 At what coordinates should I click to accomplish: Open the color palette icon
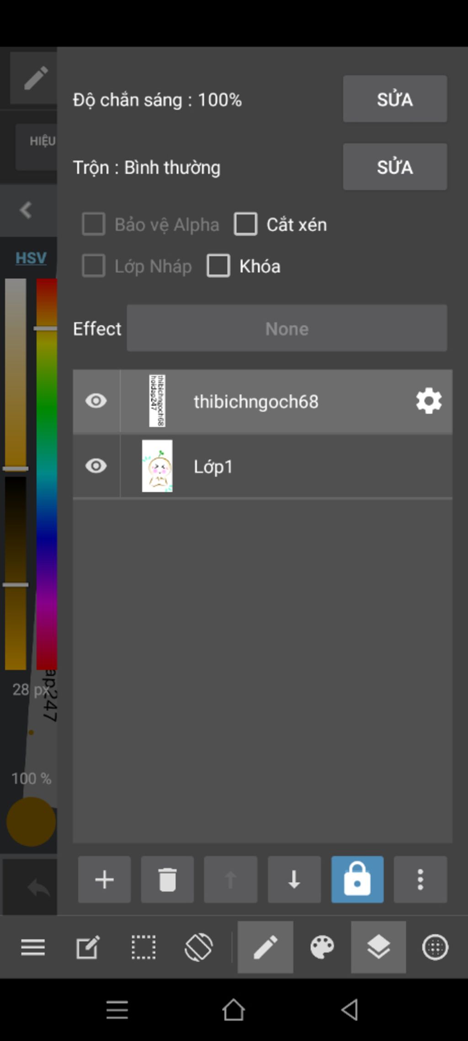(x=322, y=947)
